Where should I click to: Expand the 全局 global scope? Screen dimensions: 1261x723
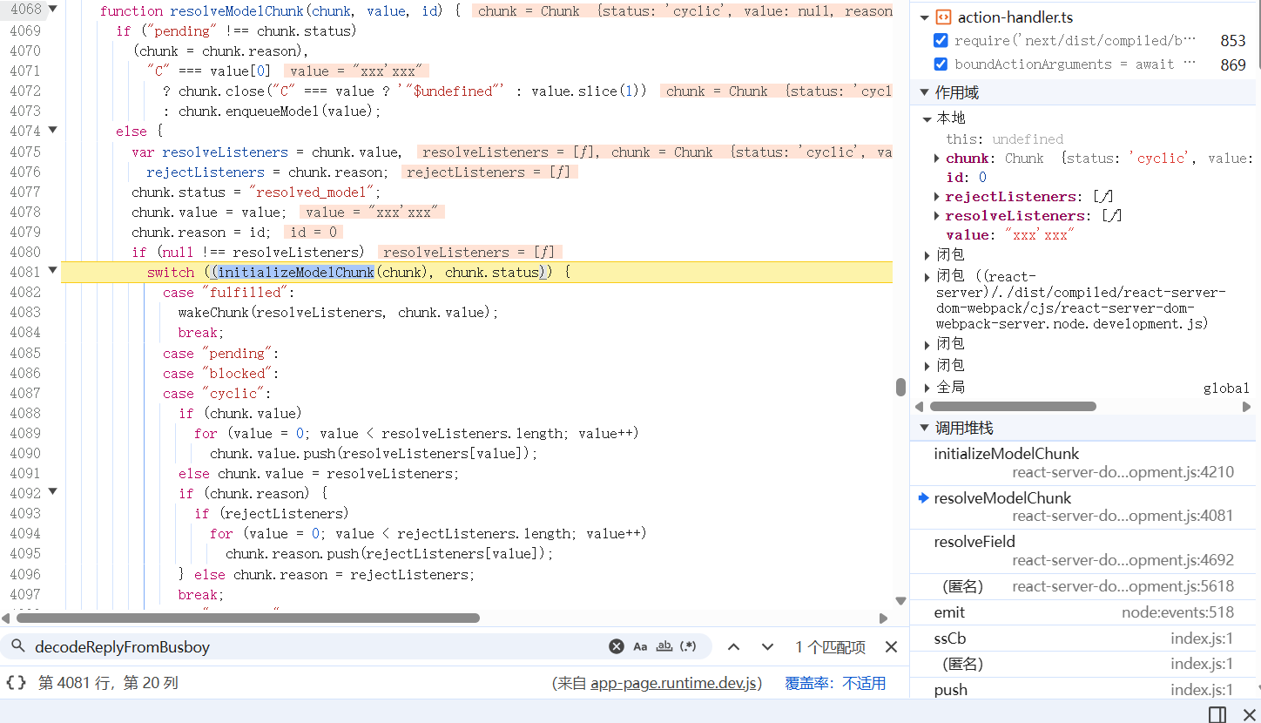click(927, 388)
